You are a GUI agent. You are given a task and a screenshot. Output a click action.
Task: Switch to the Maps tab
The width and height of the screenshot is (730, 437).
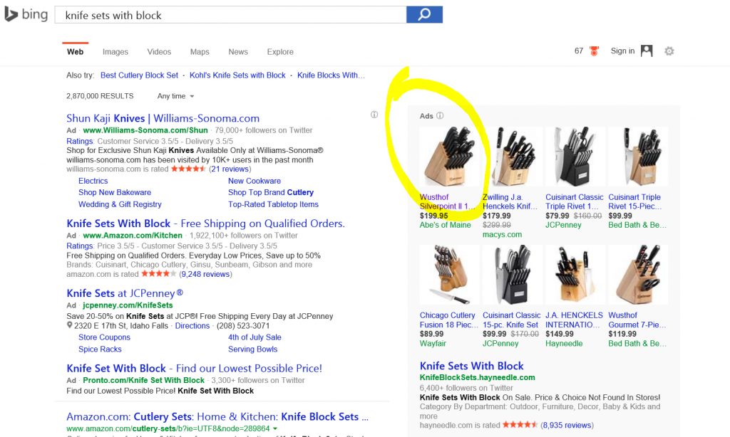tap(200, 52)
